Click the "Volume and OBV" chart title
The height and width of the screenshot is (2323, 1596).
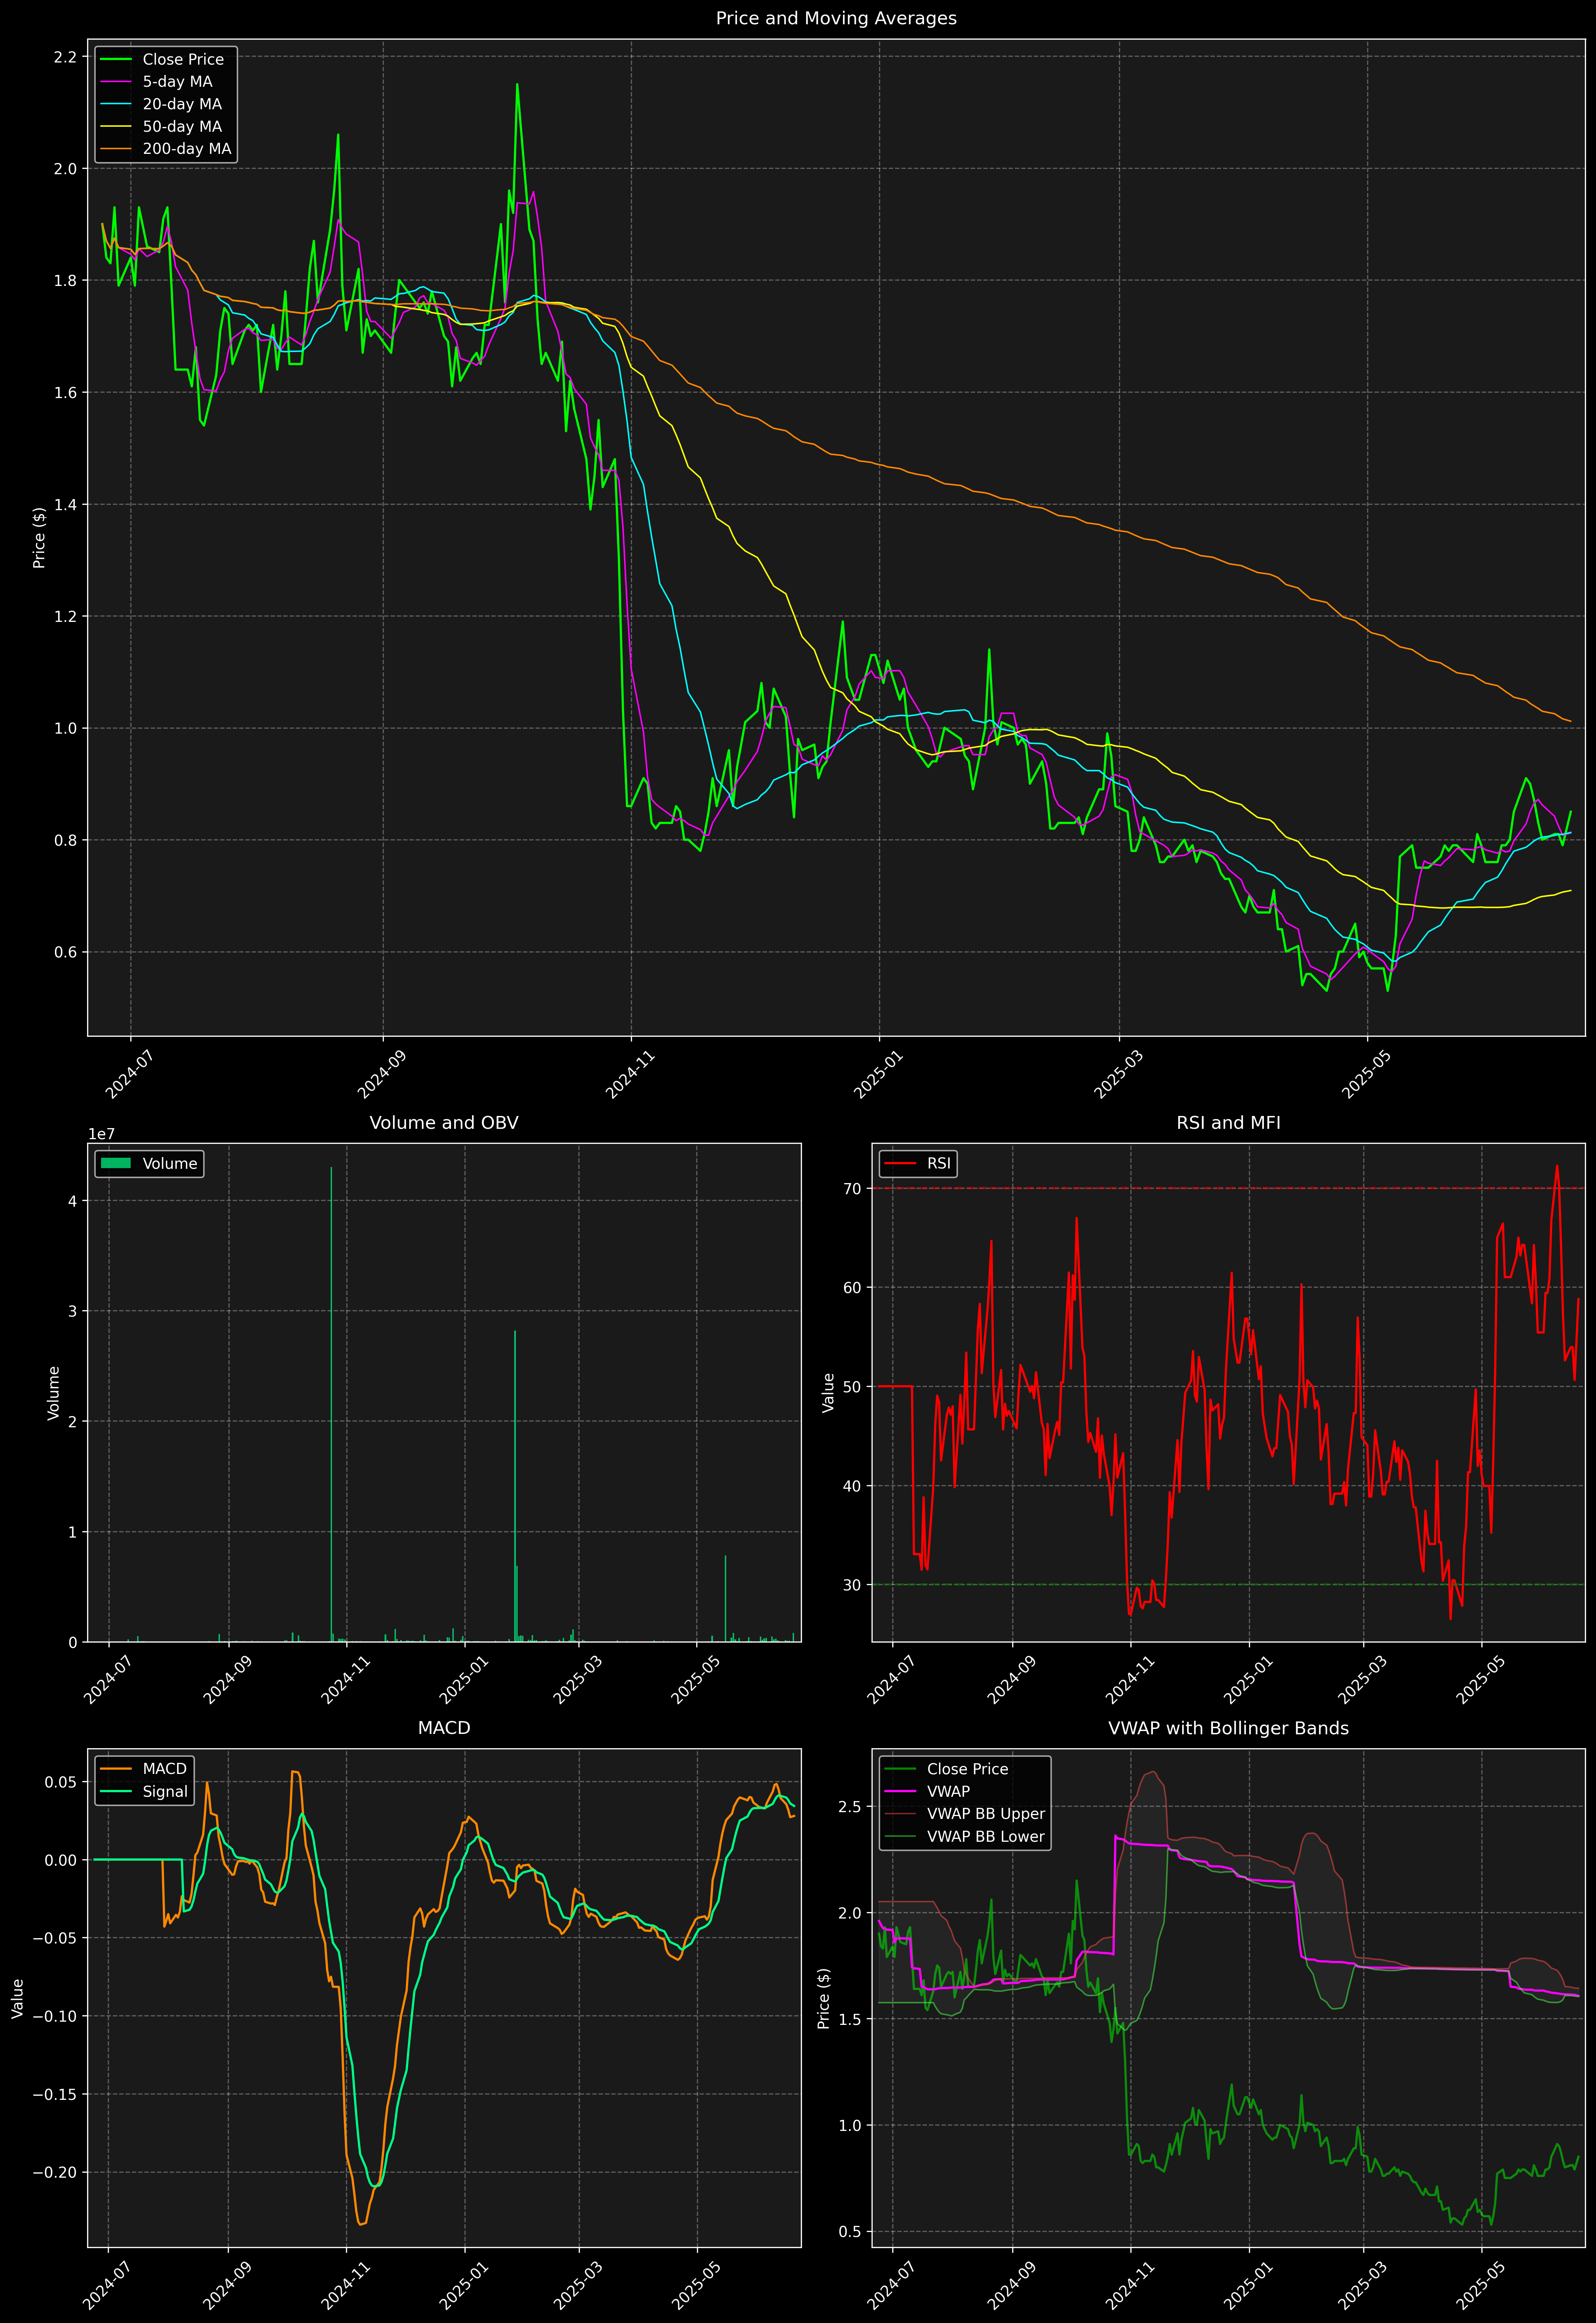[x=444, y=1122]
